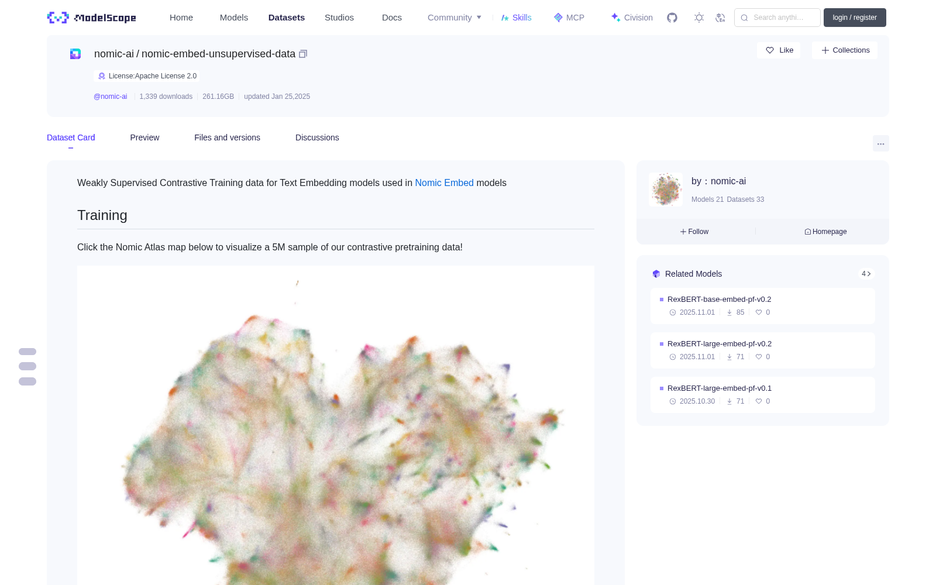The image size is (936, 585).
Task: Click the nomic-ai / nomic-embed-unsupervised-data title
Action: point(195,54)
